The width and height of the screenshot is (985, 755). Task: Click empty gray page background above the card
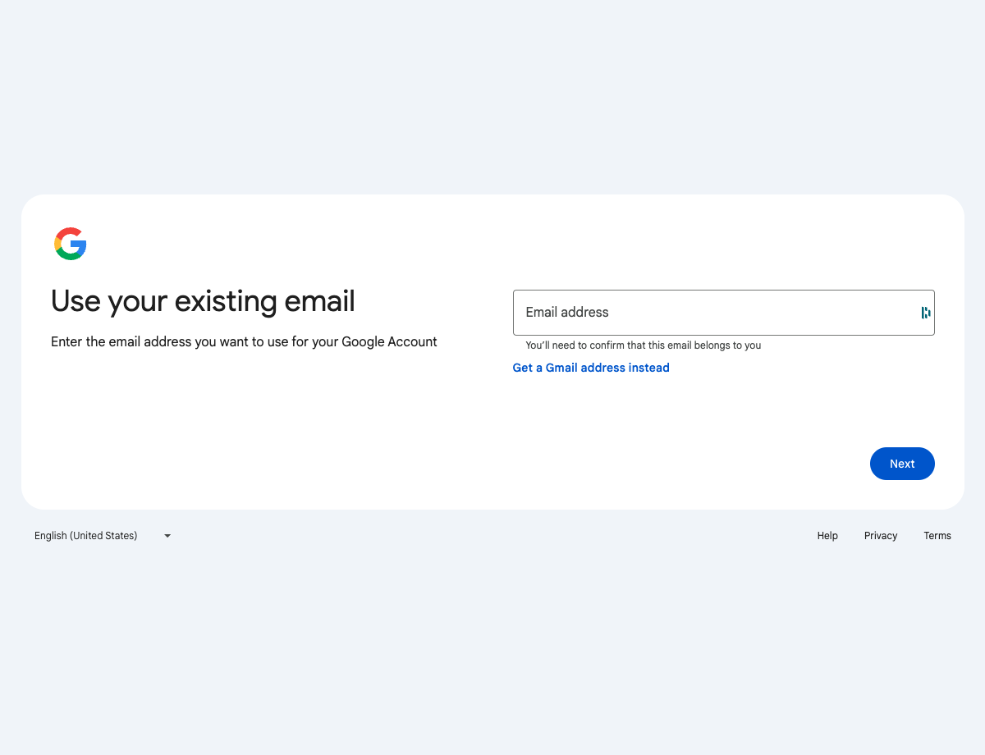coord(492,98)
